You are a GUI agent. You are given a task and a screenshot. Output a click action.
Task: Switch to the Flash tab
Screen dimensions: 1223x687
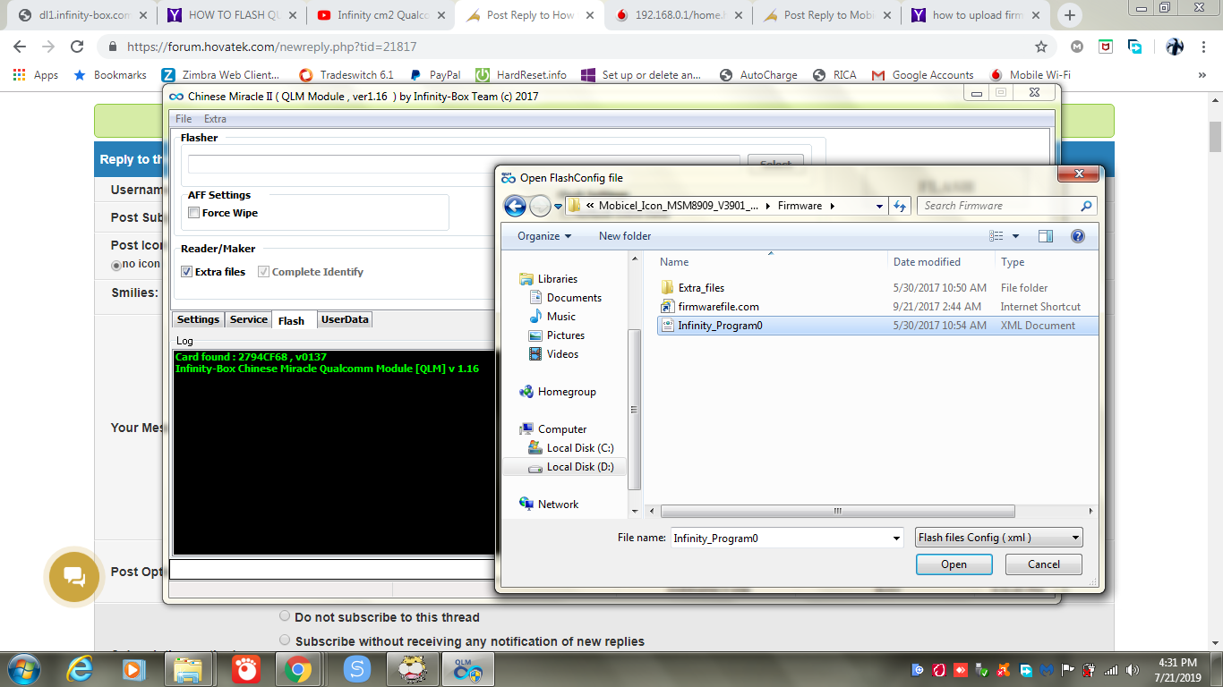[x=291, y=320]
